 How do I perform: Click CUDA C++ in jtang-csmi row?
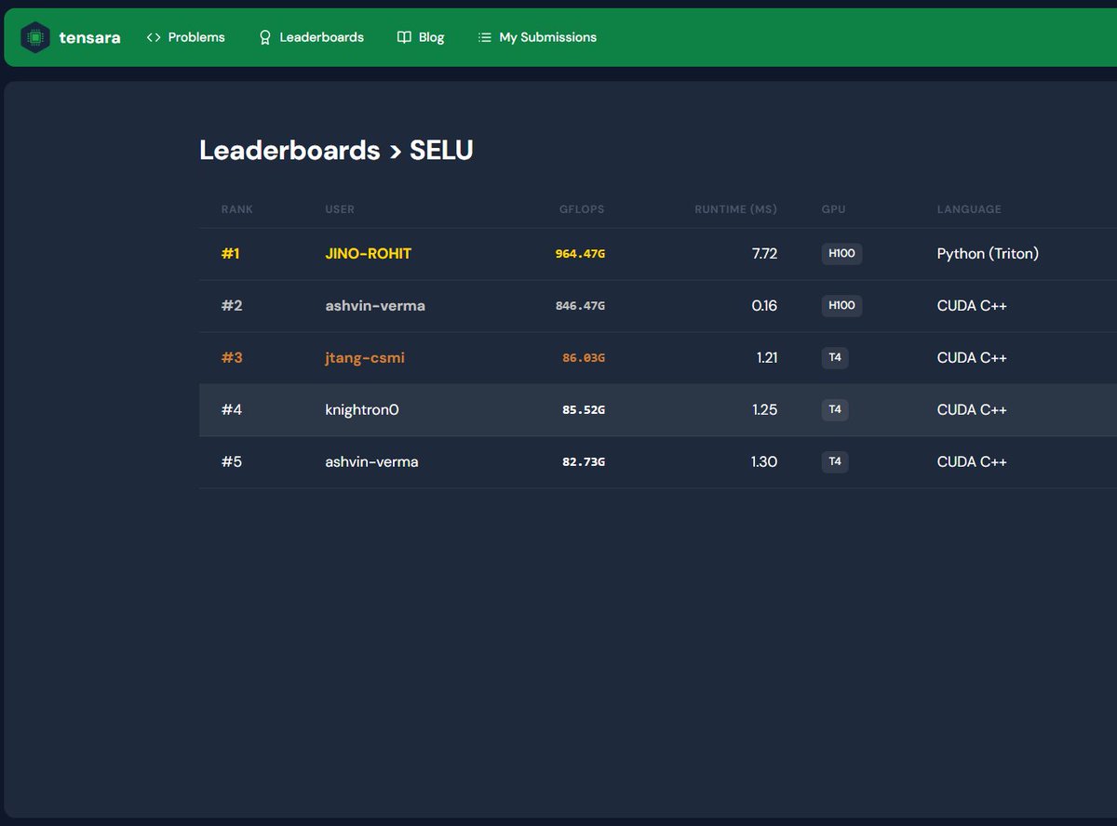(972, 358)
